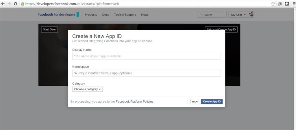The width and height of the screenshot is (296, 130).
Task: Focus the browser address bar URL
Action: coord(72,4)
